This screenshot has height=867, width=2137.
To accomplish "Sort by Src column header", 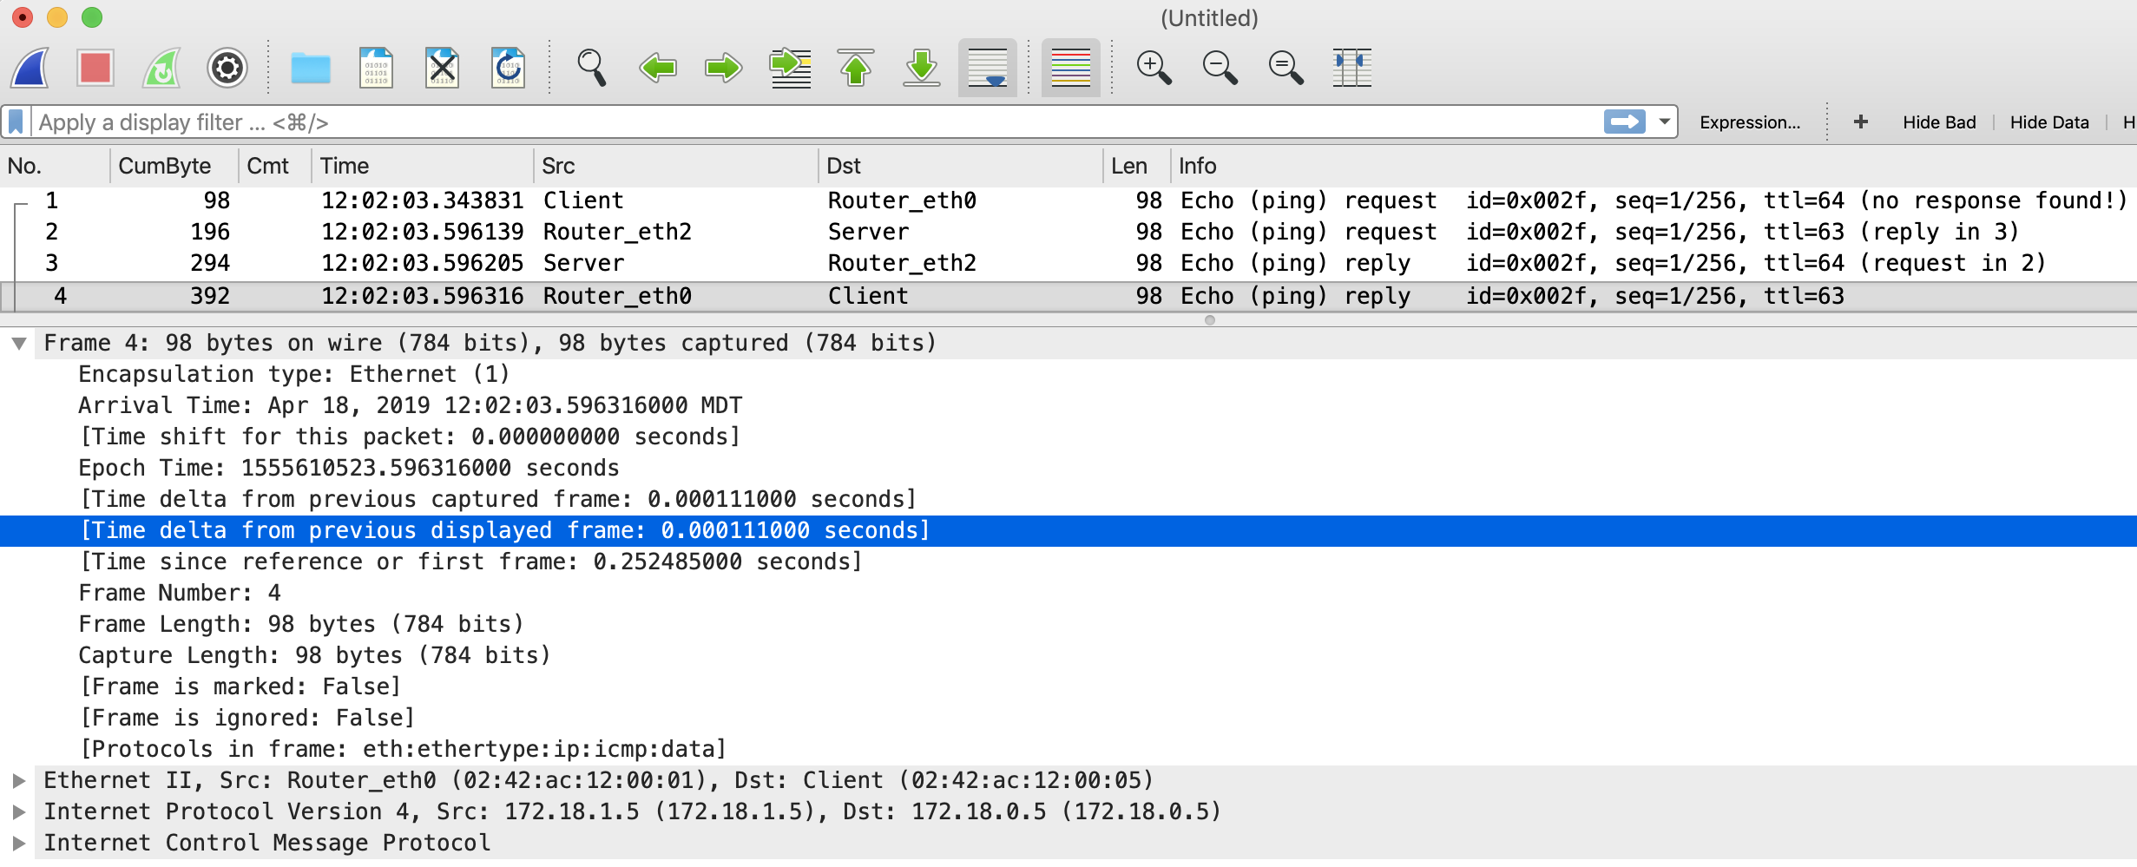I will click(676, 166).
